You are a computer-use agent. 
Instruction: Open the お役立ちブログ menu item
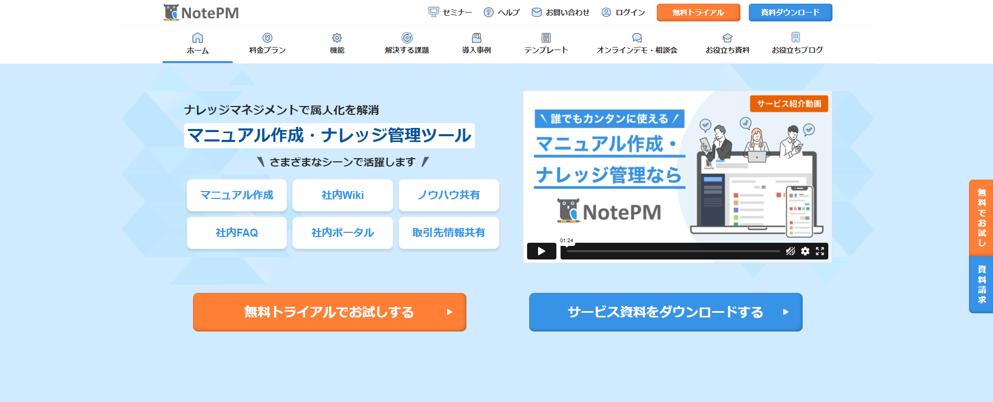[x=797, y=50]
